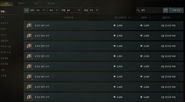Click the amber box icon in the 2,355 row
185x102 pixels.
tap(29, 56)
